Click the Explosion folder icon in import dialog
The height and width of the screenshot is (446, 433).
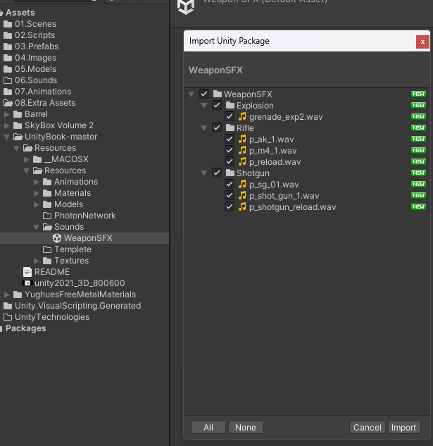click(230, 105)
